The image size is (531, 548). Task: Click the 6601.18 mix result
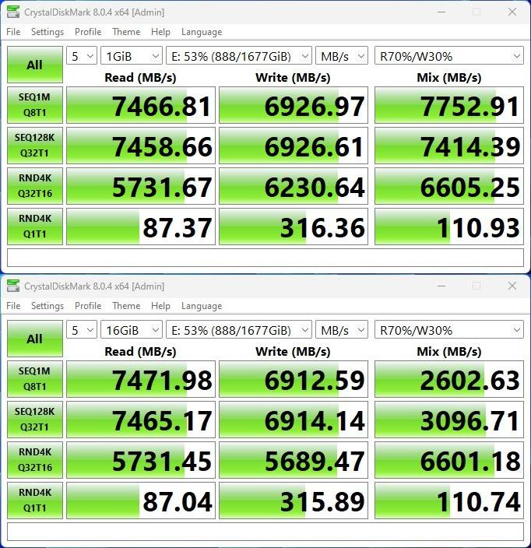pos(448,460)
